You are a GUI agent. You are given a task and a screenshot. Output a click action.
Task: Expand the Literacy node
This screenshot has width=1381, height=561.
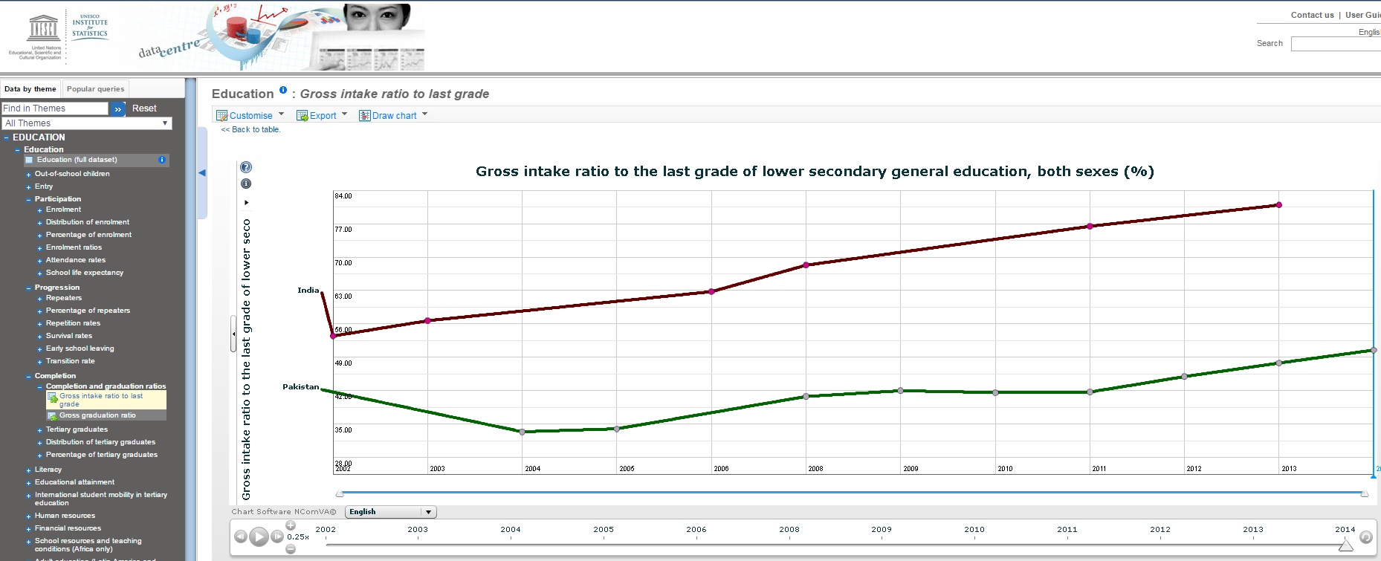(28, 470)
